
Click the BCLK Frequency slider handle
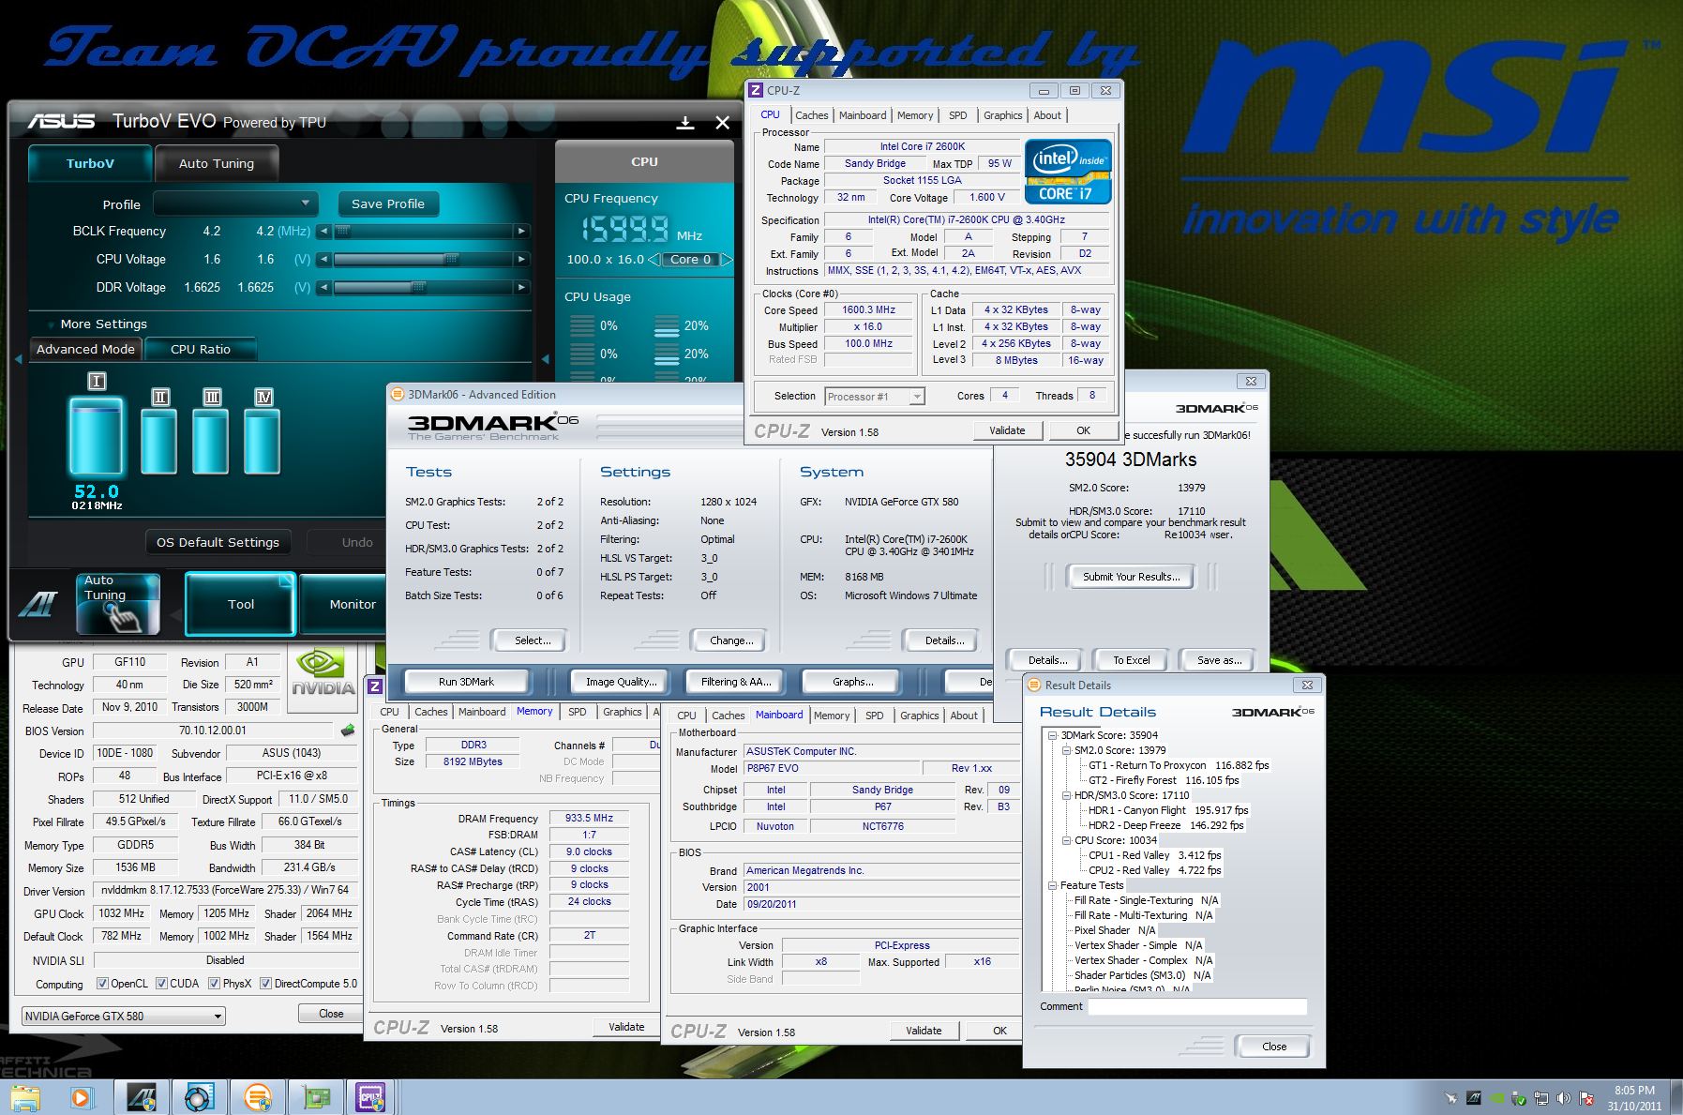click(x=343, y=232)
